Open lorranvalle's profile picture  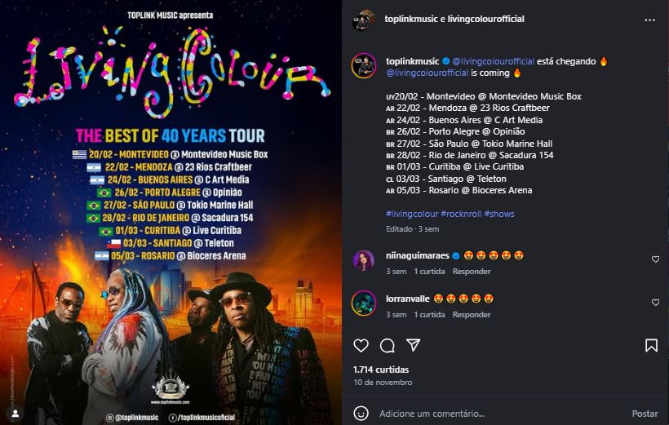tap(364, 303)
